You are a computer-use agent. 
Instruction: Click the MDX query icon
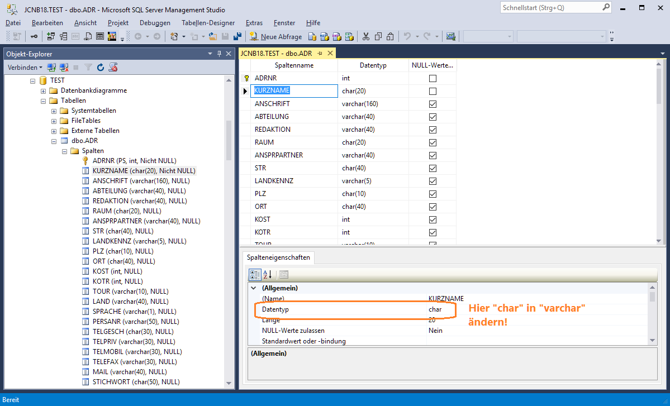pos(324,36)
